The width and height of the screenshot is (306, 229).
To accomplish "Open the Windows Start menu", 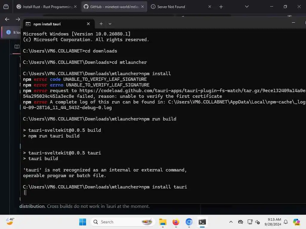I will 82,222.
